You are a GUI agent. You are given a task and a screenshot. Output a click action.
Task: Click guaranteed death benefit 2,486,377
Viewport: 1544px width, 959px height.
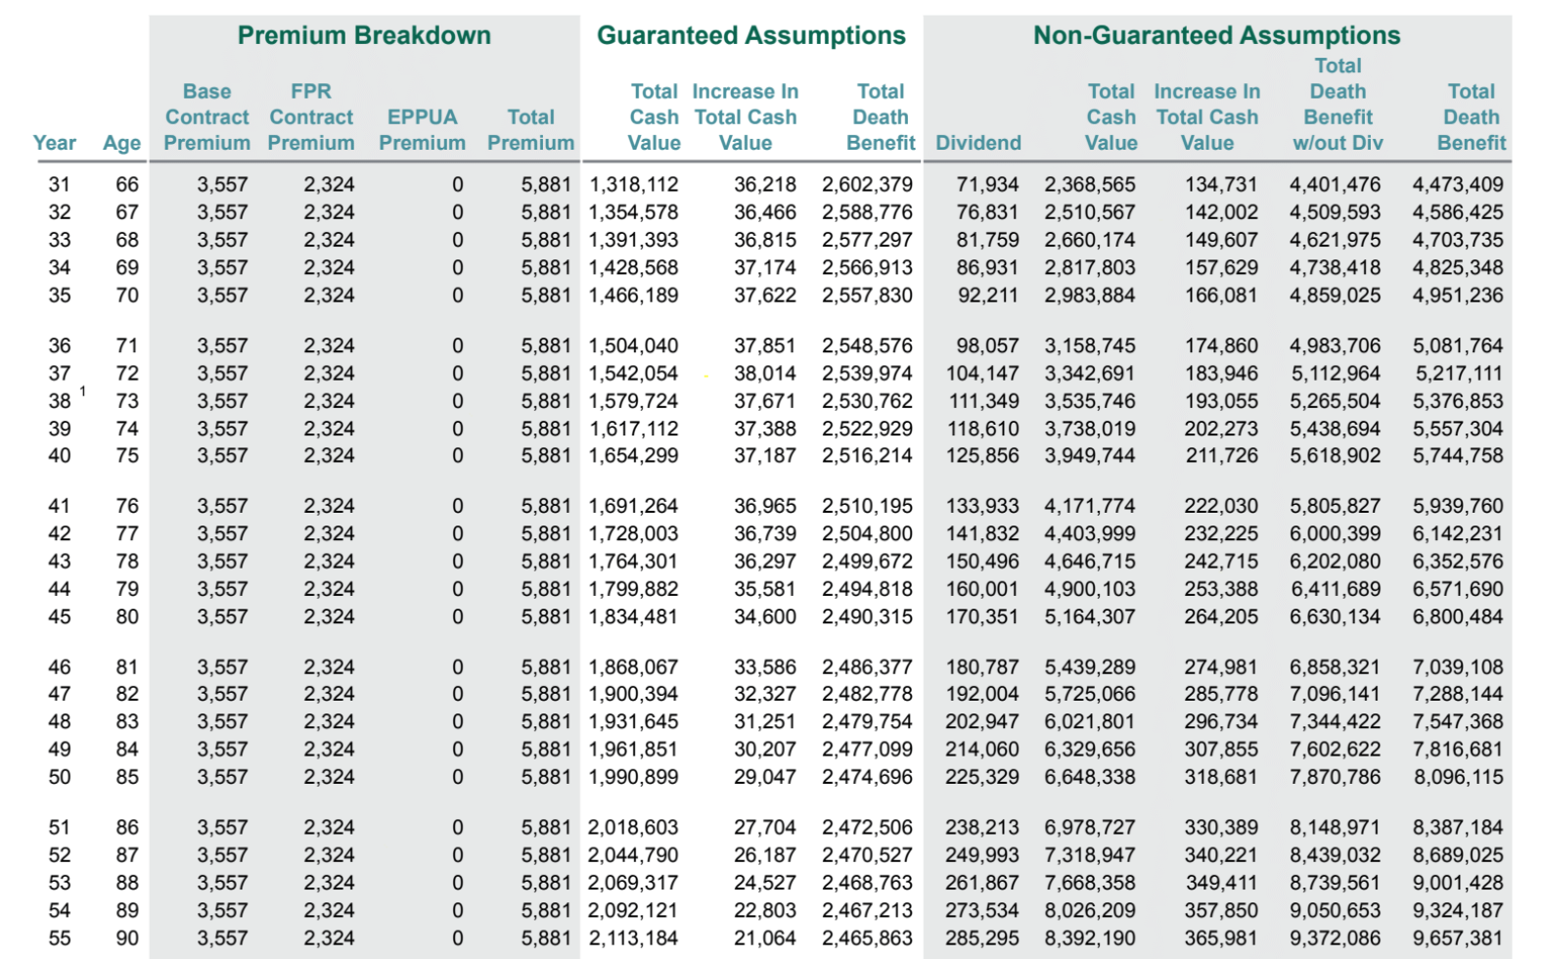click(x=867, y=667)
